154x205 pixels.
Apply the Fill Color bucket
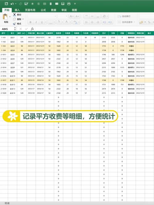pos(59,22)
